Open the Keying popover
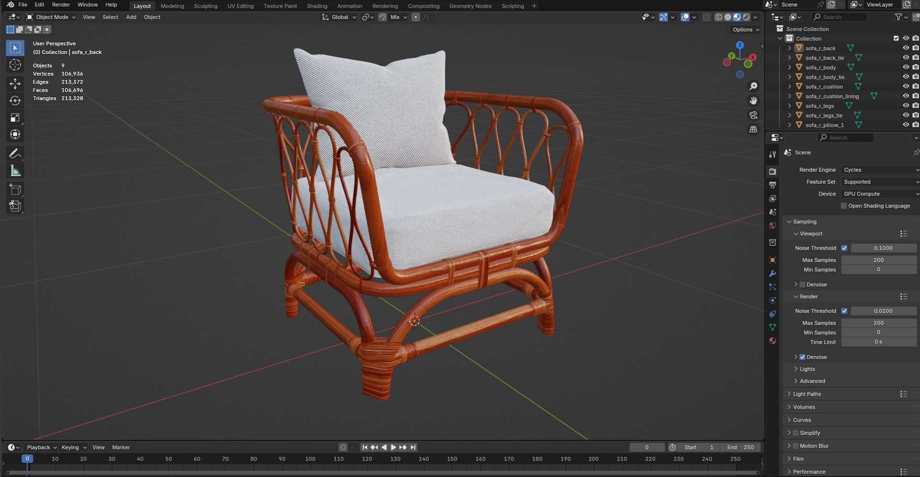Screen dimensions: 920x477 (74, 447)
